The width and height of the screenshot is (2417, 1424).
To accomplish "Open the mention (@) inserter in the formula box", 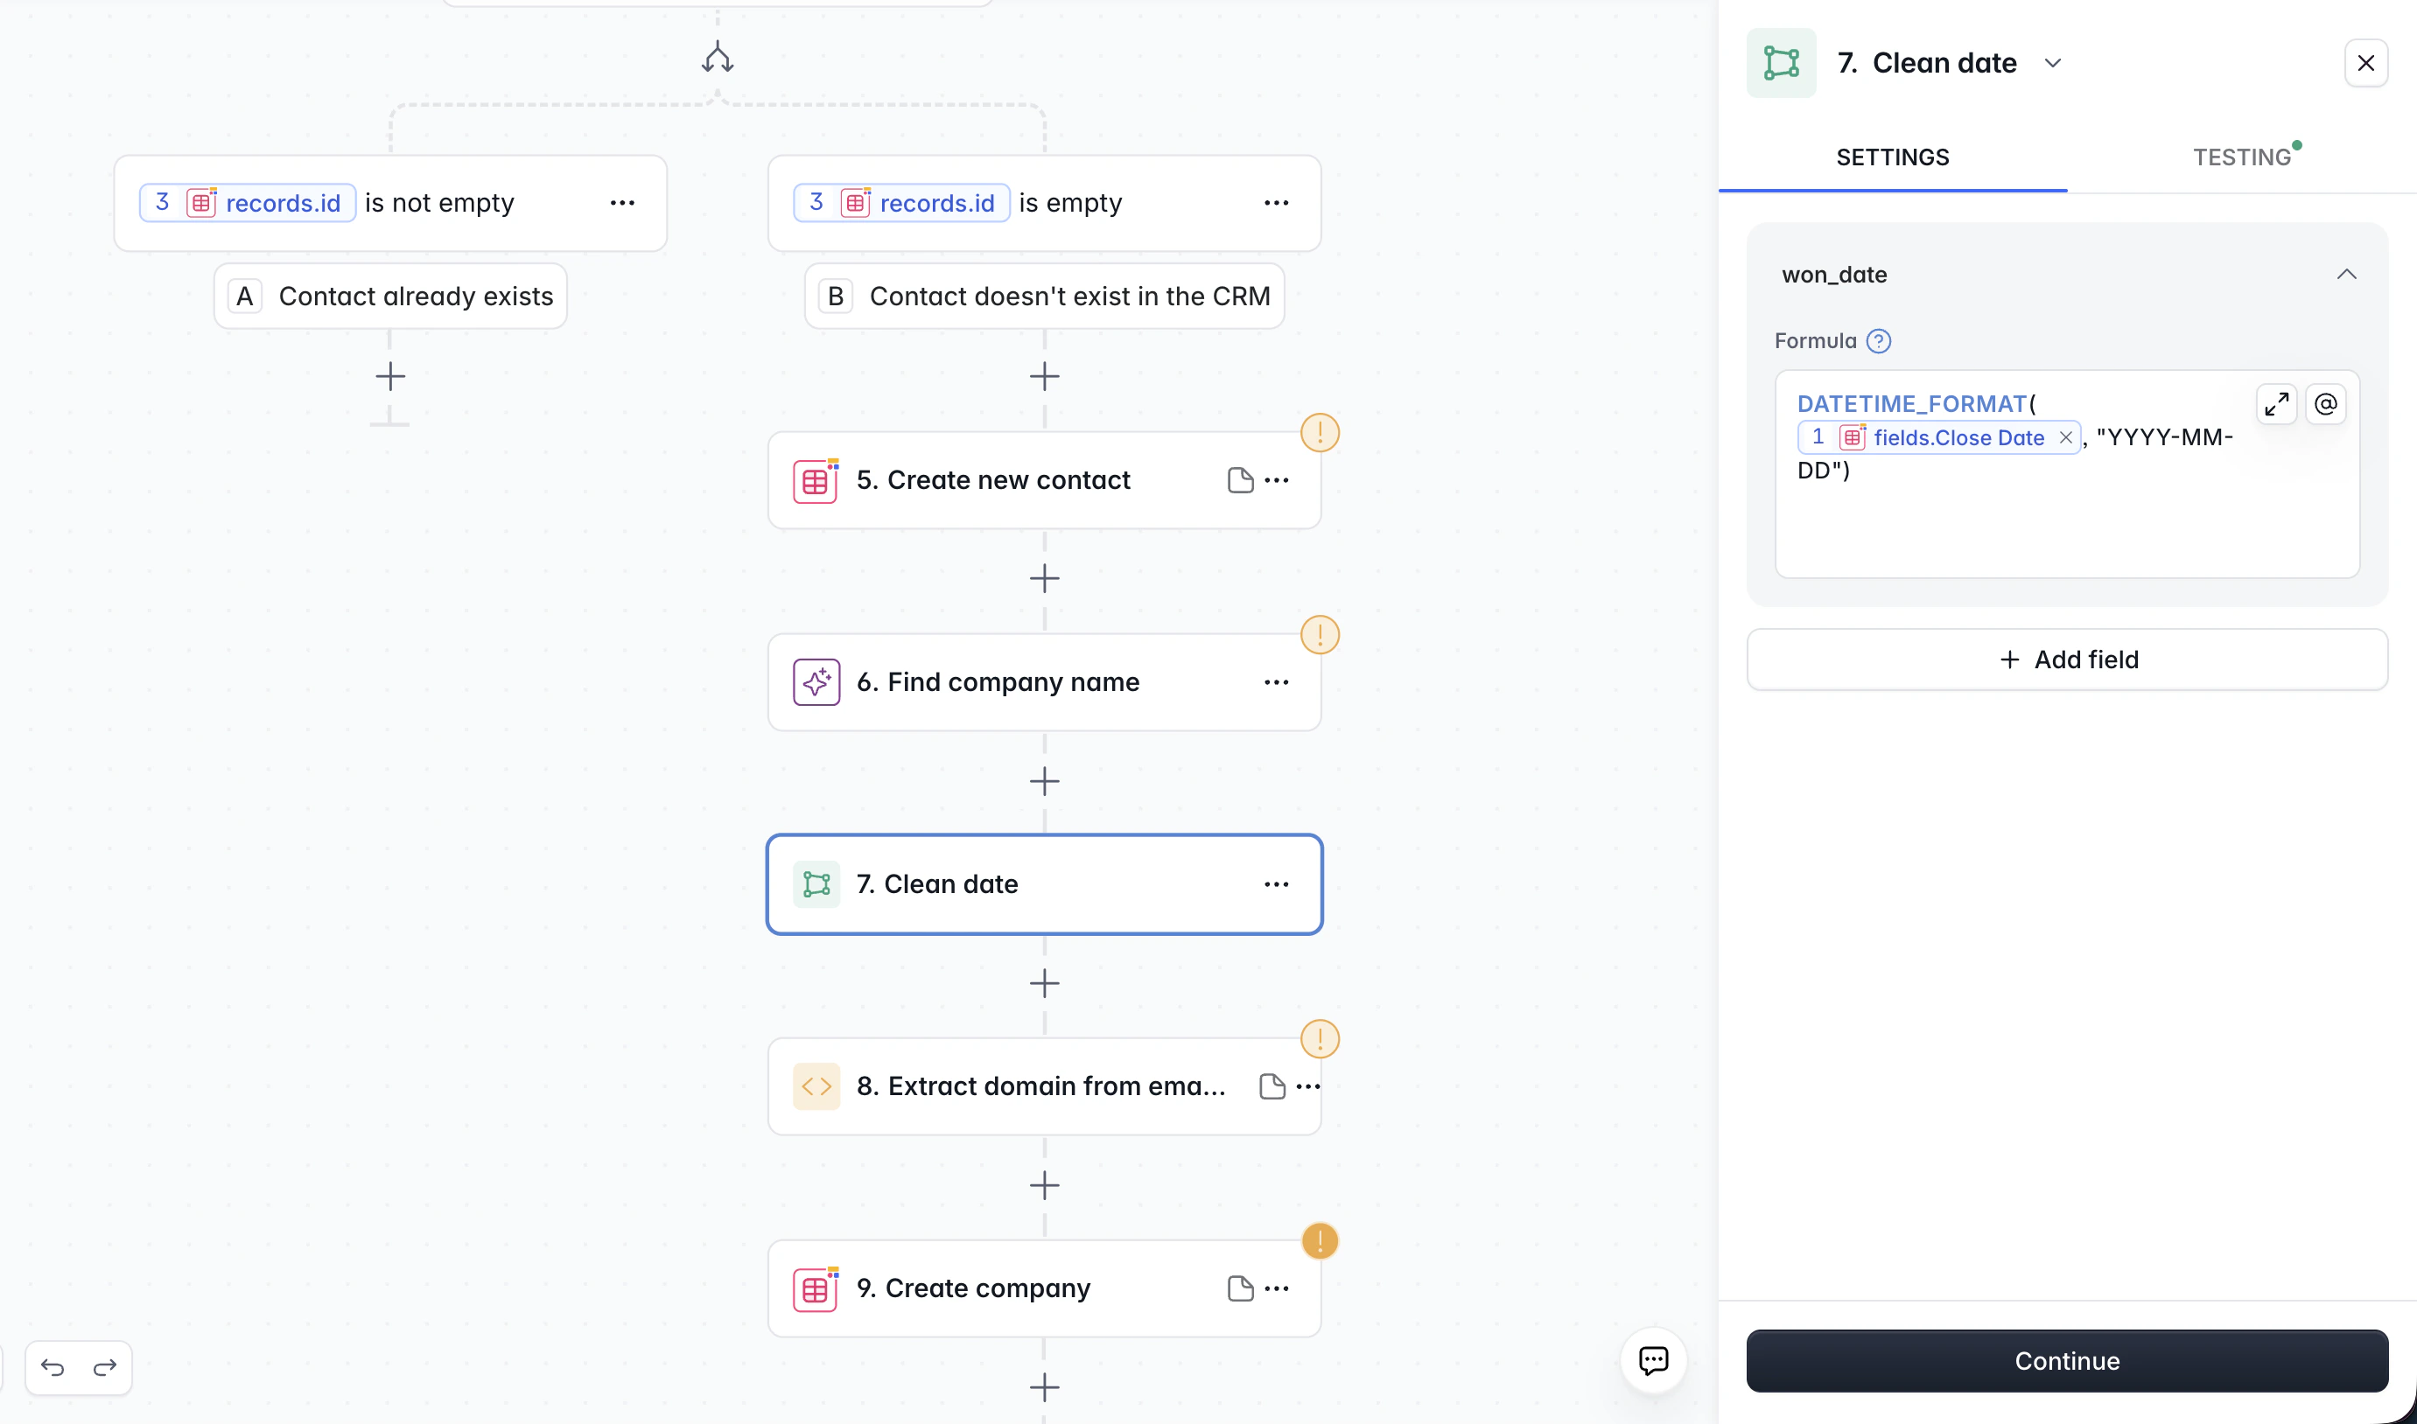I will click(x=2326, y=404).
